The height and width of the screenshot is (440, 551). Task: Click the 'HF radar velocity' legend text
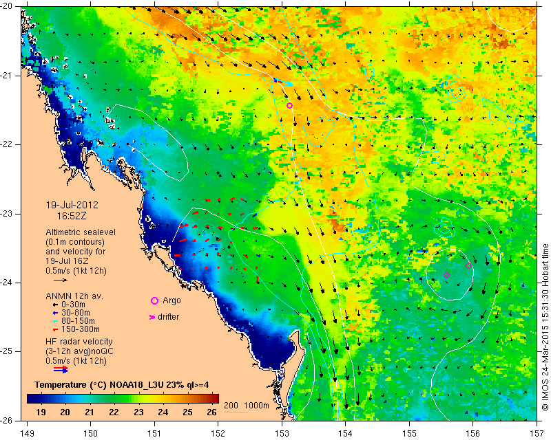tap(79, 342)
